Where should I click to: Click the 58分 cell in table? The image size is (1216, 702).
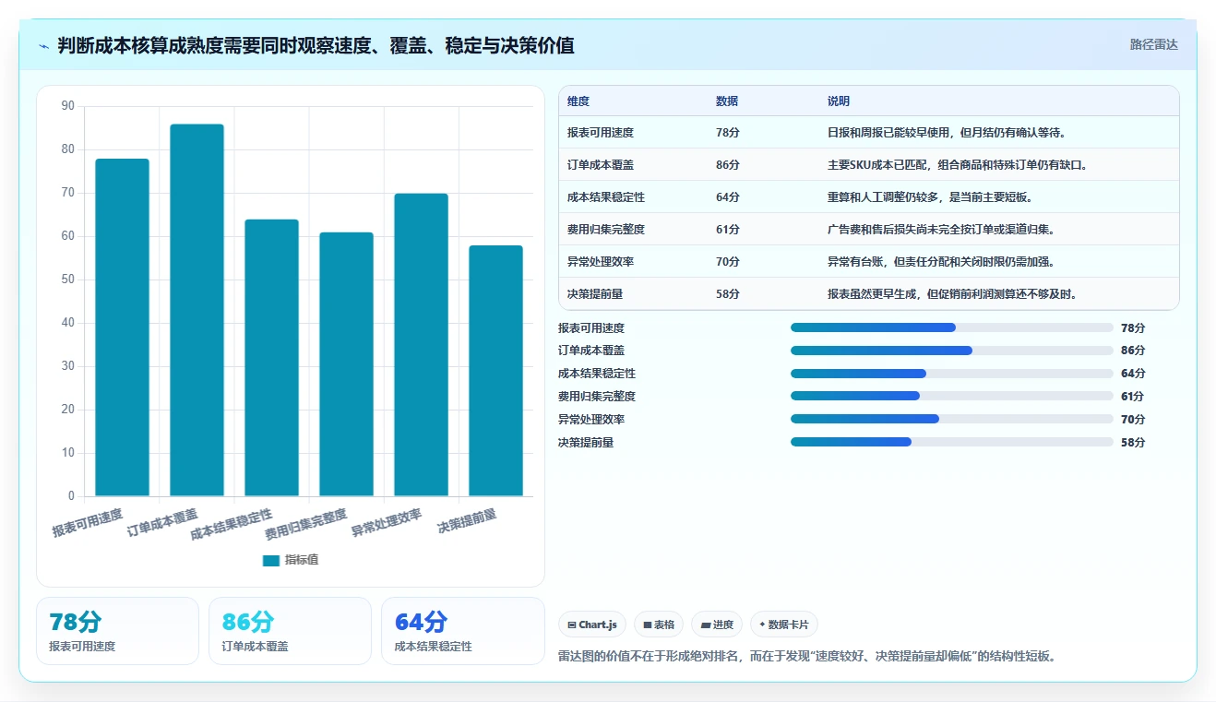click(727, 294)
